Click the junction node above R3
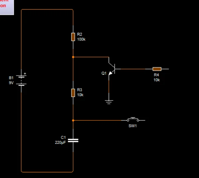 coord(73,57)
